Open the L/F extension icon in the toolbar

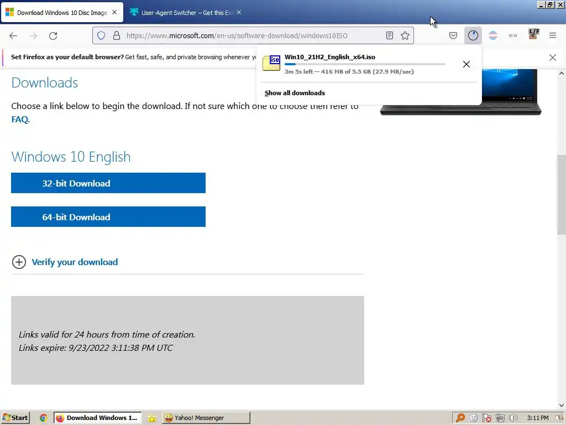(x=533, y=34)
